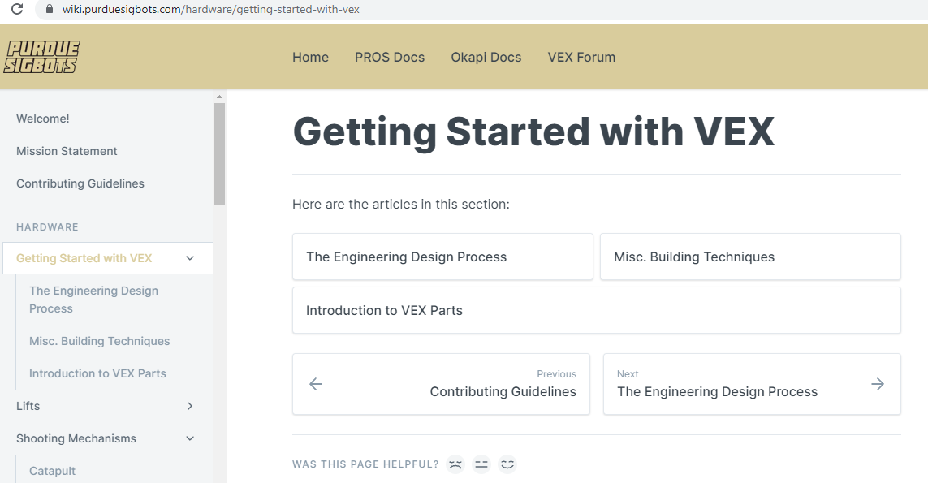Click the padlock site info icon
This screenshot has height=483, width=928.
pos(50,10)
